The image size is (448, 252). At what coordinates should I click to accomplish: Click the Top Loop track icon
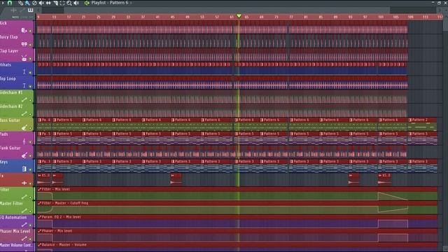24,85
